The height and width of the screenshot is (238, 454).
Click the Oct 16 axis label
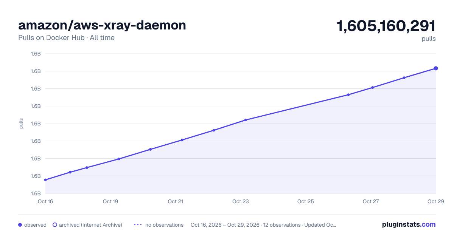[x=45, y=201]
